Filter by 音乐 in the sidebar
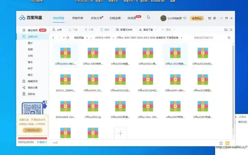Viewport: 248px width, 155px height. pyautogui.click(x=30, y=62)
